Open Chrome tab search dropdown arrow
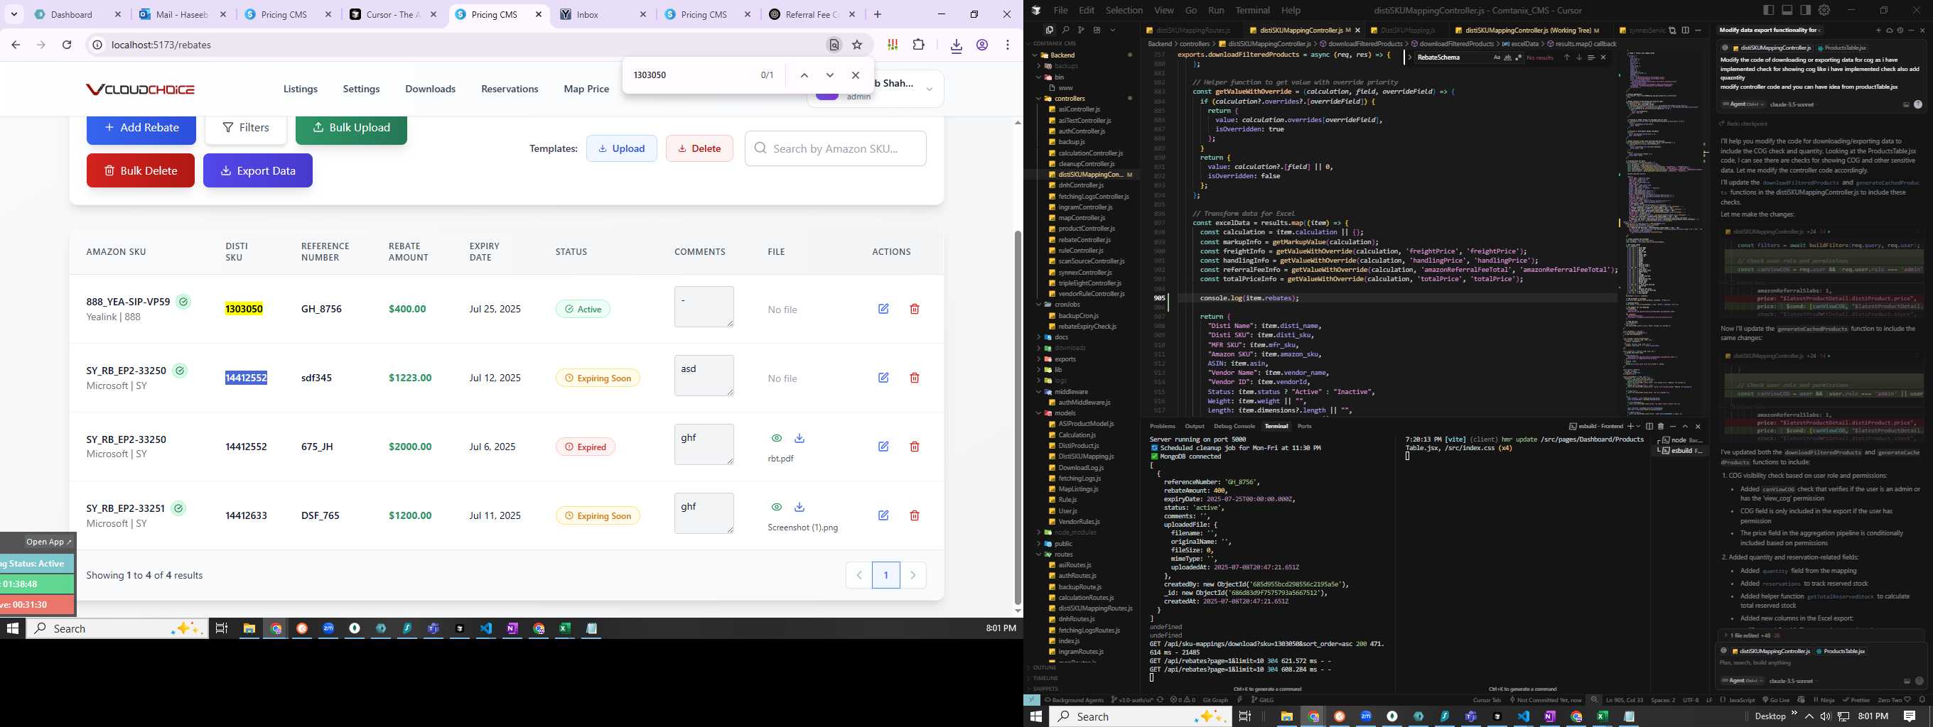This screenshot has height=727, width=1933. [x=14, y=14]
